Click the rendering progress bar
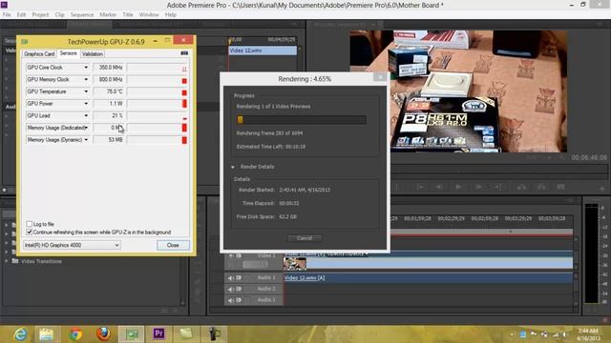The height and width of the screenshot is (343, 611). (x=302, y=119)
